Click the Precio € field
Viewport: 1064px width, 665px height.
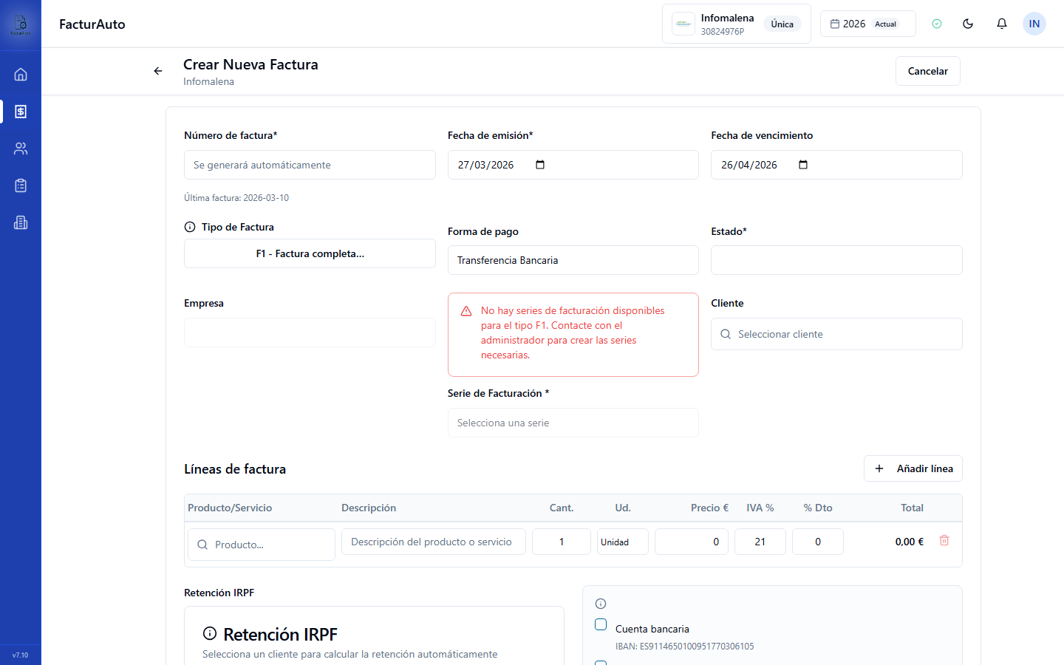pyautogui.click(x=692, y=542)
